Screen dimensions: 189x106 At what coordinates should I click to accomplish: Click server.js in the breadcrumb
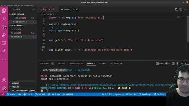tap(48, 14)
